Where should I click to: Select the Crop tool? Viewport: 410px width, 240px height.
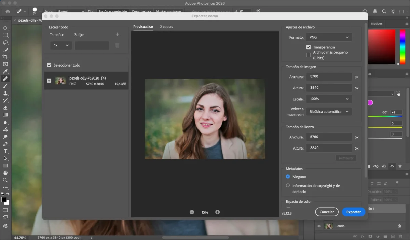(5, 57)
